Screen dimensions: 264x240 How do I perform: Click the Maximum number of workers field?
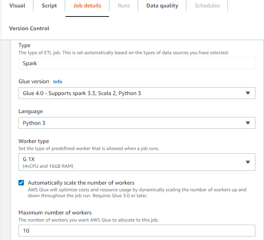pos(137,231)
